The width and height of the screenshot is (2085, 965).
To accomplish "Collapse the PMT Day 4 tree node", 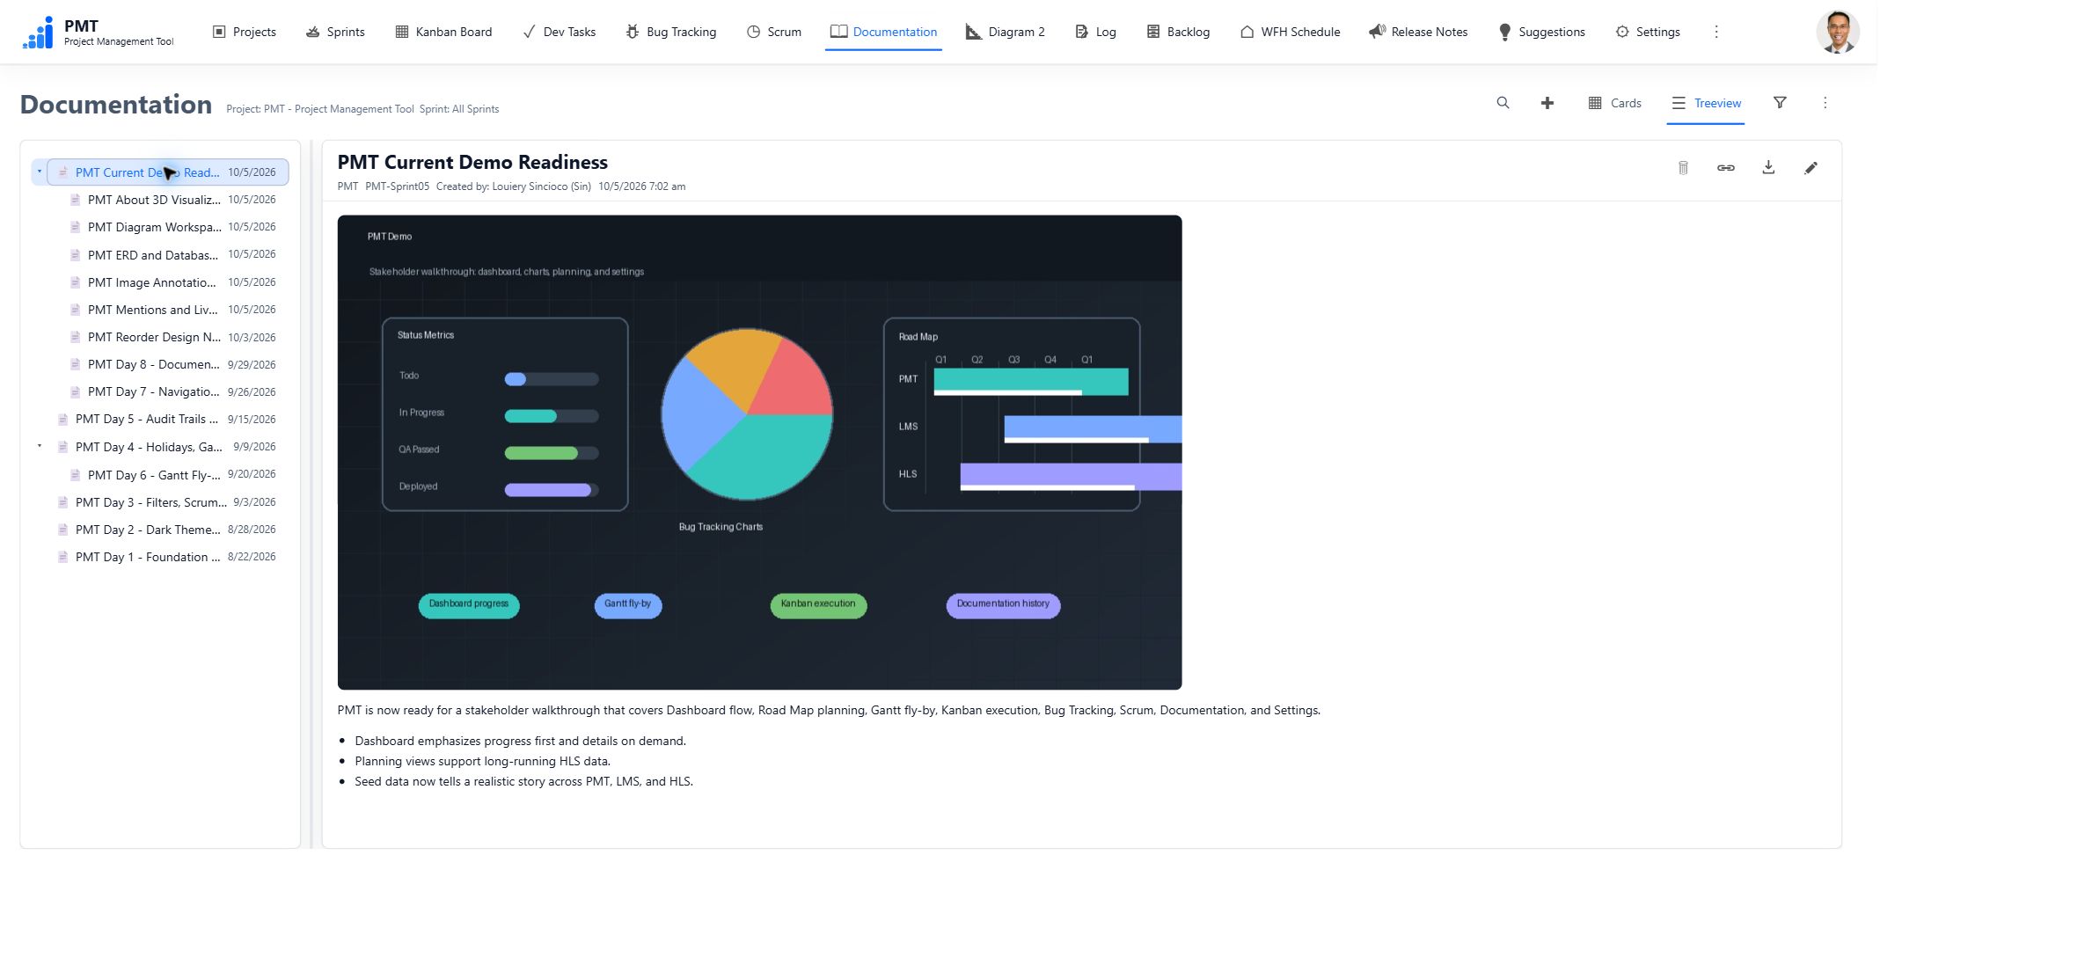I will click(x=40, y=446).
